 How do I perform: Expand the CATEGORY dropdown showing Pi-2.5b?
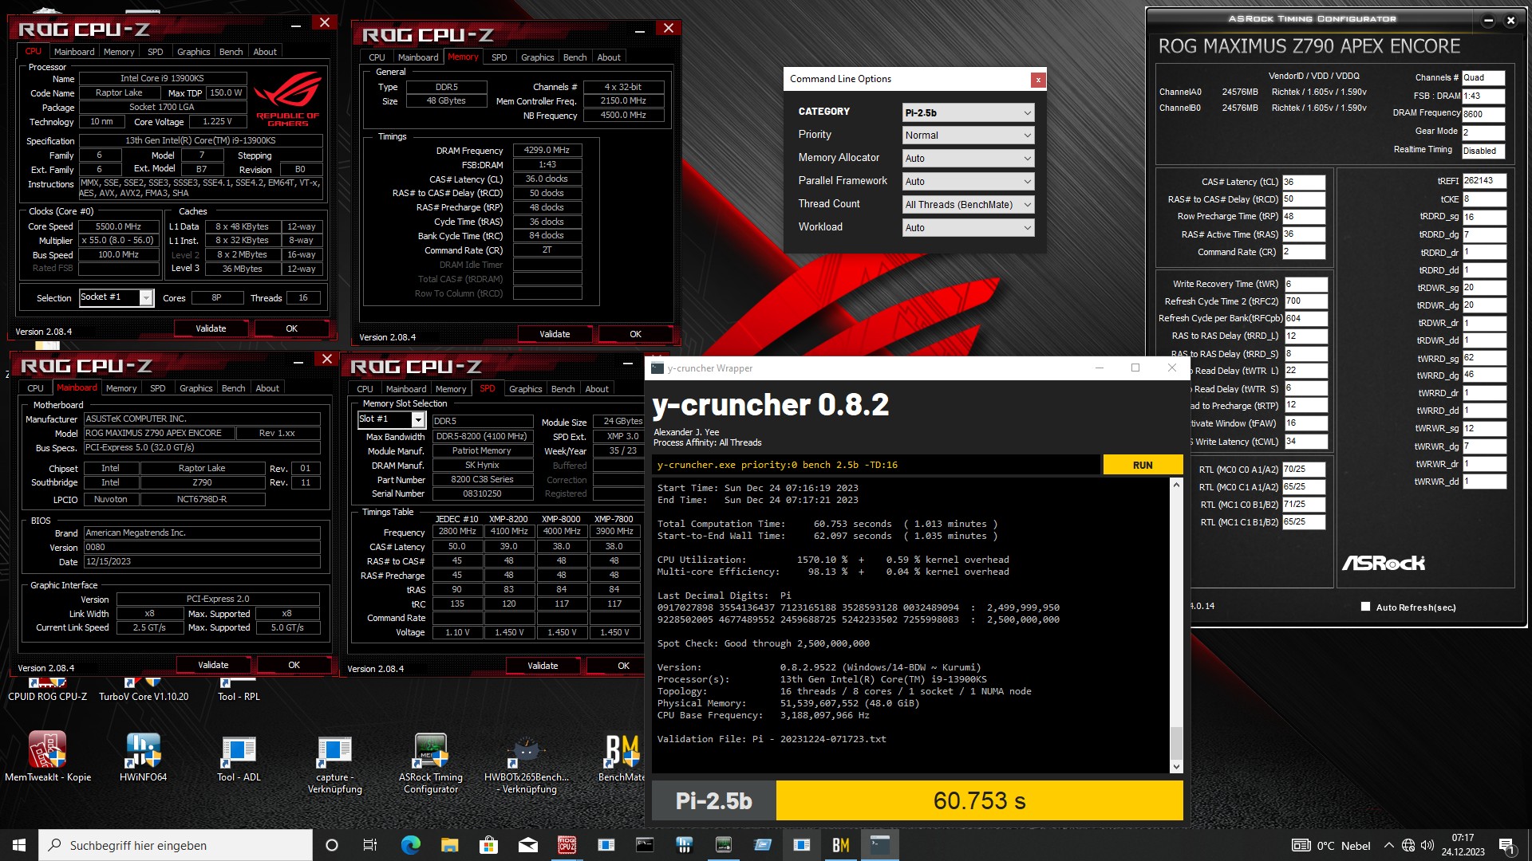click(968, 112)
